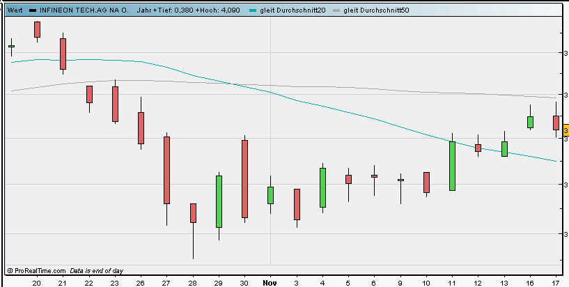Select date label 21 on the axis
The height and width of the screenshot is (287, 569).
pyautogui.click(x=63, y=283)
